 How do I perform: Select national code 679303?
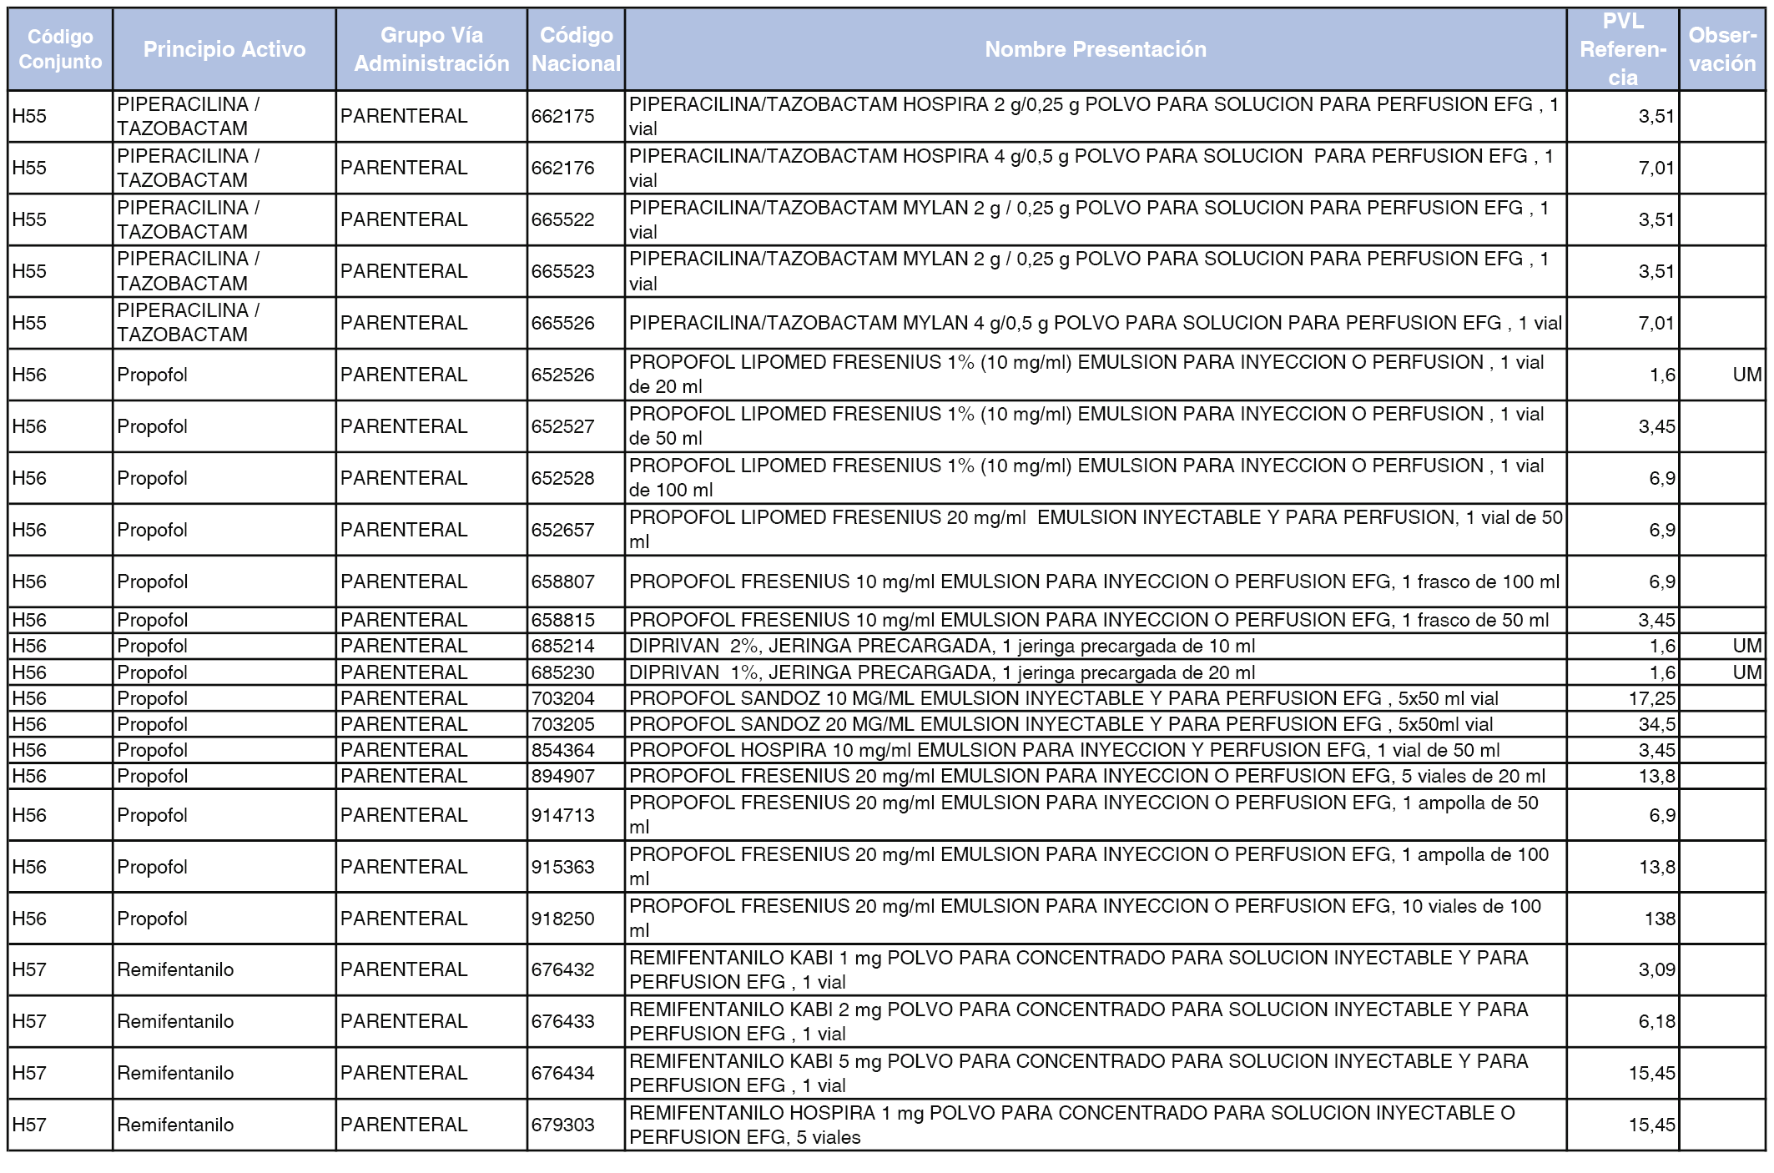[x=563, y=1125]
